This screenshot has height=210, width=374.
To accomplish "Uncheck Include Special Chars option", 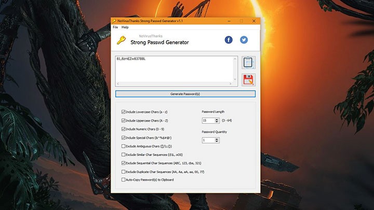I will pos(123,137).
